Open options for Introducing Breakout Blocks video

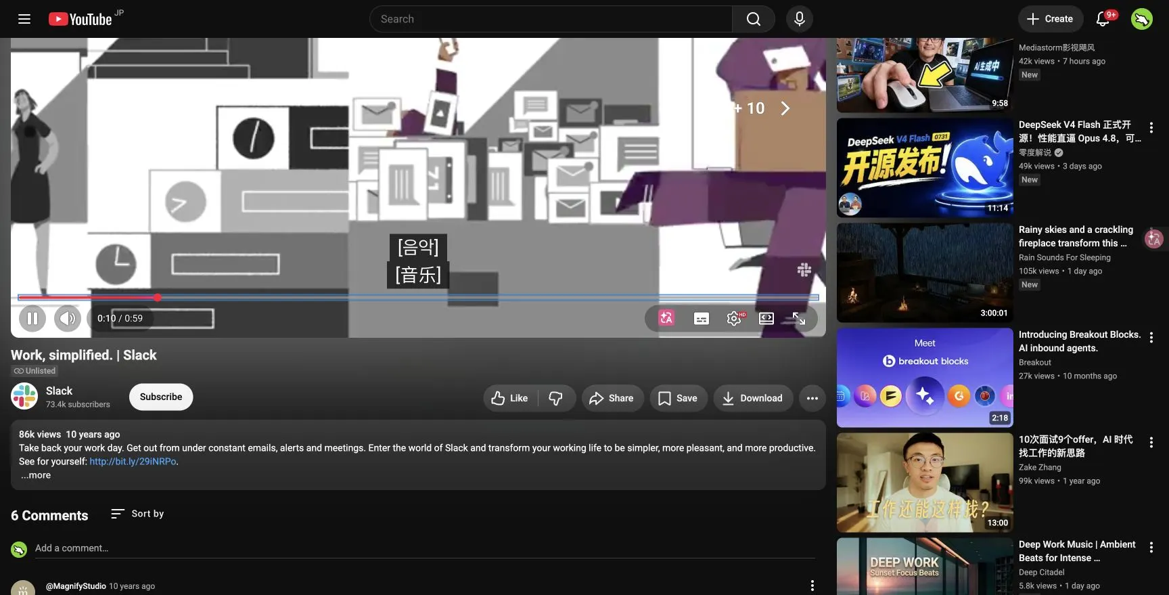pyautogui.click(x=1151, y=337)
